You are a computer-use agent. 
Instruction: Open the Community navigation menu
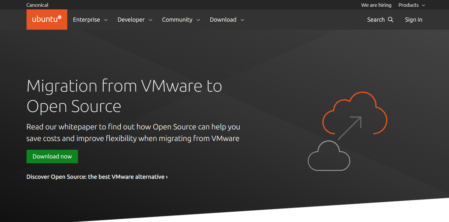181,20
